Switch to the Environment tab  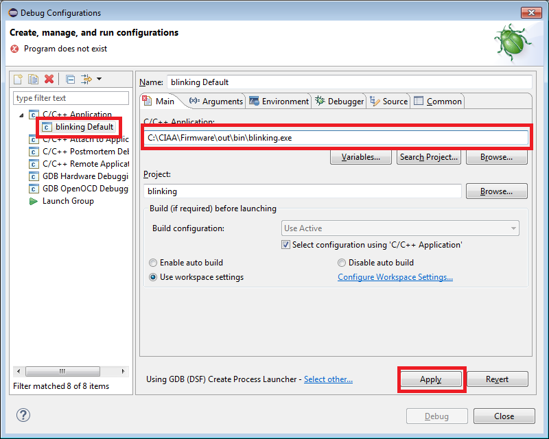click(x=279, y=101)
